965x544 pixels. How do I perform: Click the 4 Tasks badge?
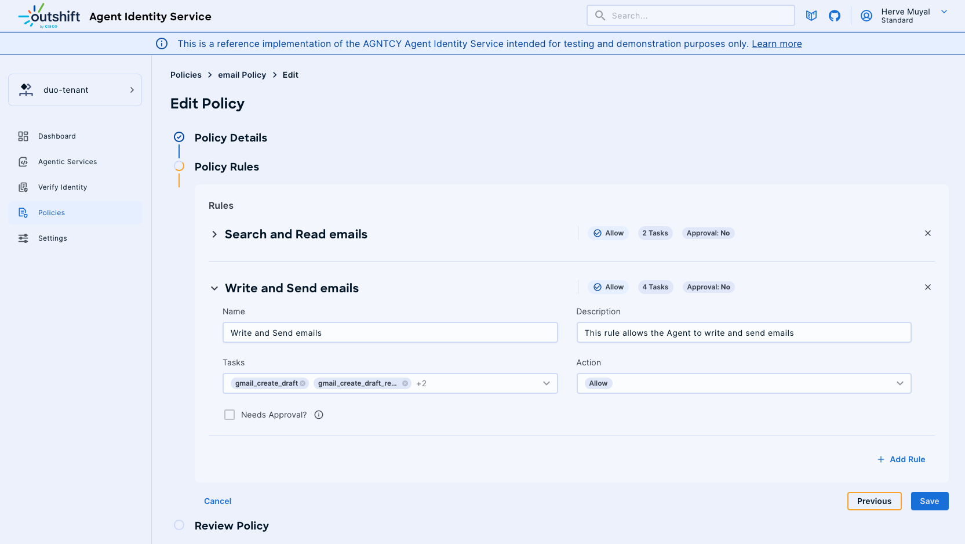656,287
